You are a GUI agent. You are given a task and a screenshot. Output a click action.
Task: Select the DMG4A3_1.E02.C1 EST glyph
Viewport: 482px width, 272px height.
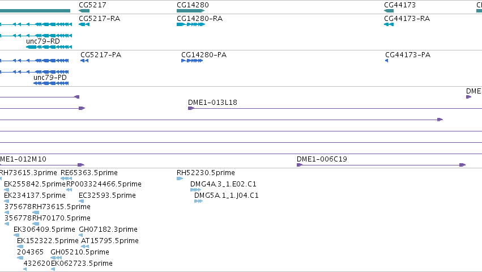click(x=195, y=190)
